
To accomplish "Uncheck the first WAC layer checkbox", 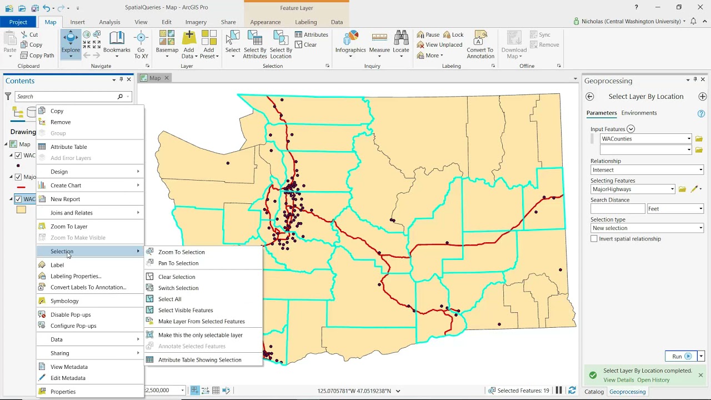I will point(18,156).
